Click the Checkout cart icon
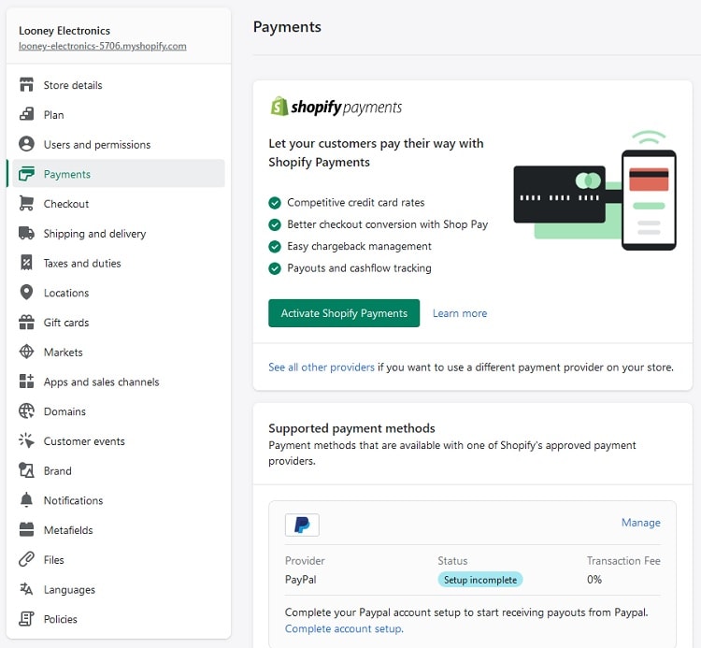The height and width of the screenshot is (648, 701). [x=26, y=203]
